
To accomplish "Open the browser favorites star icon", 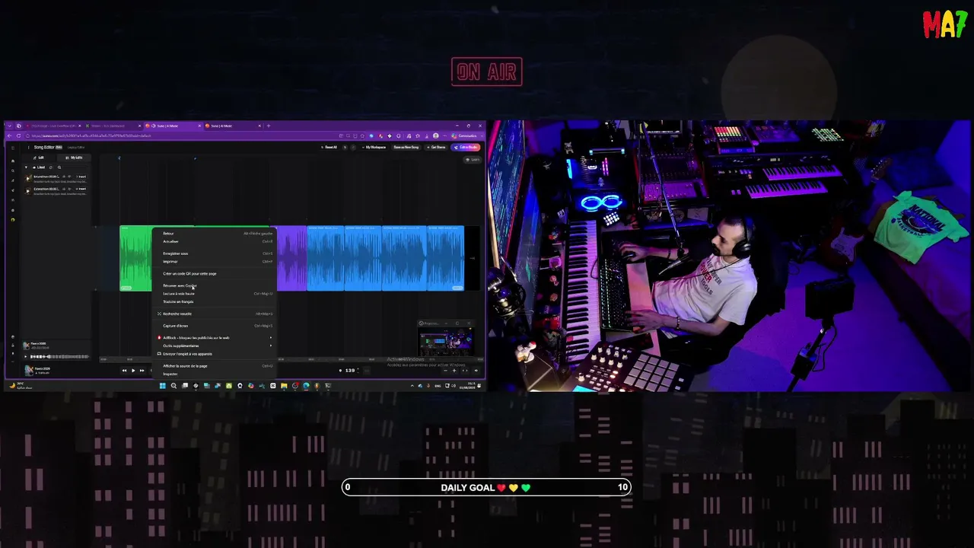I will pos(417,135).
